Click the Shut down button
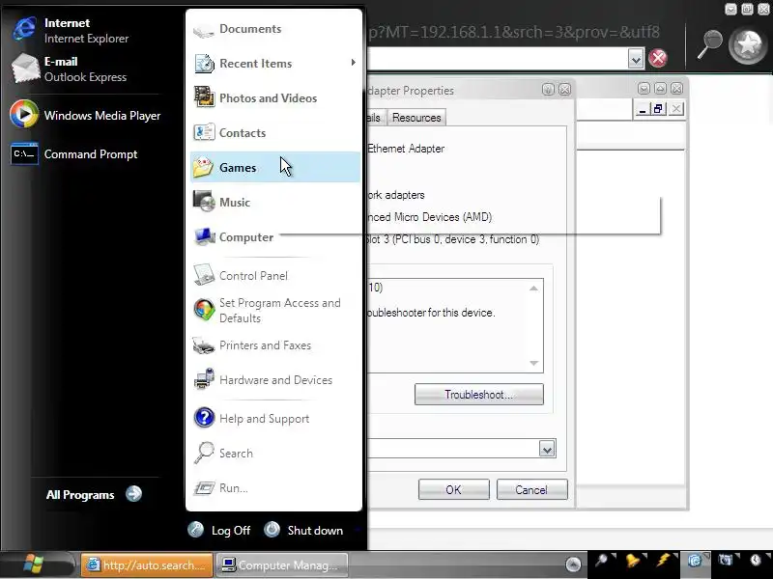 coord(303,530)
